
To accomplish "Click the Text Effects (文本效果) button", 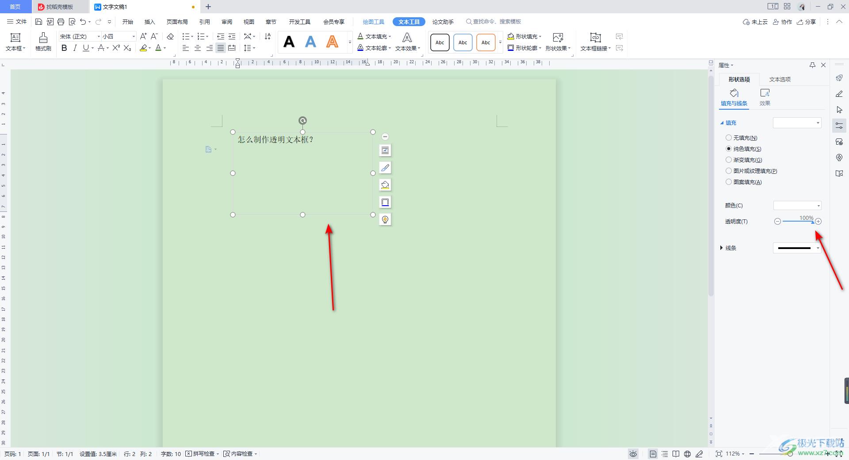I will [x=407, y=42].
